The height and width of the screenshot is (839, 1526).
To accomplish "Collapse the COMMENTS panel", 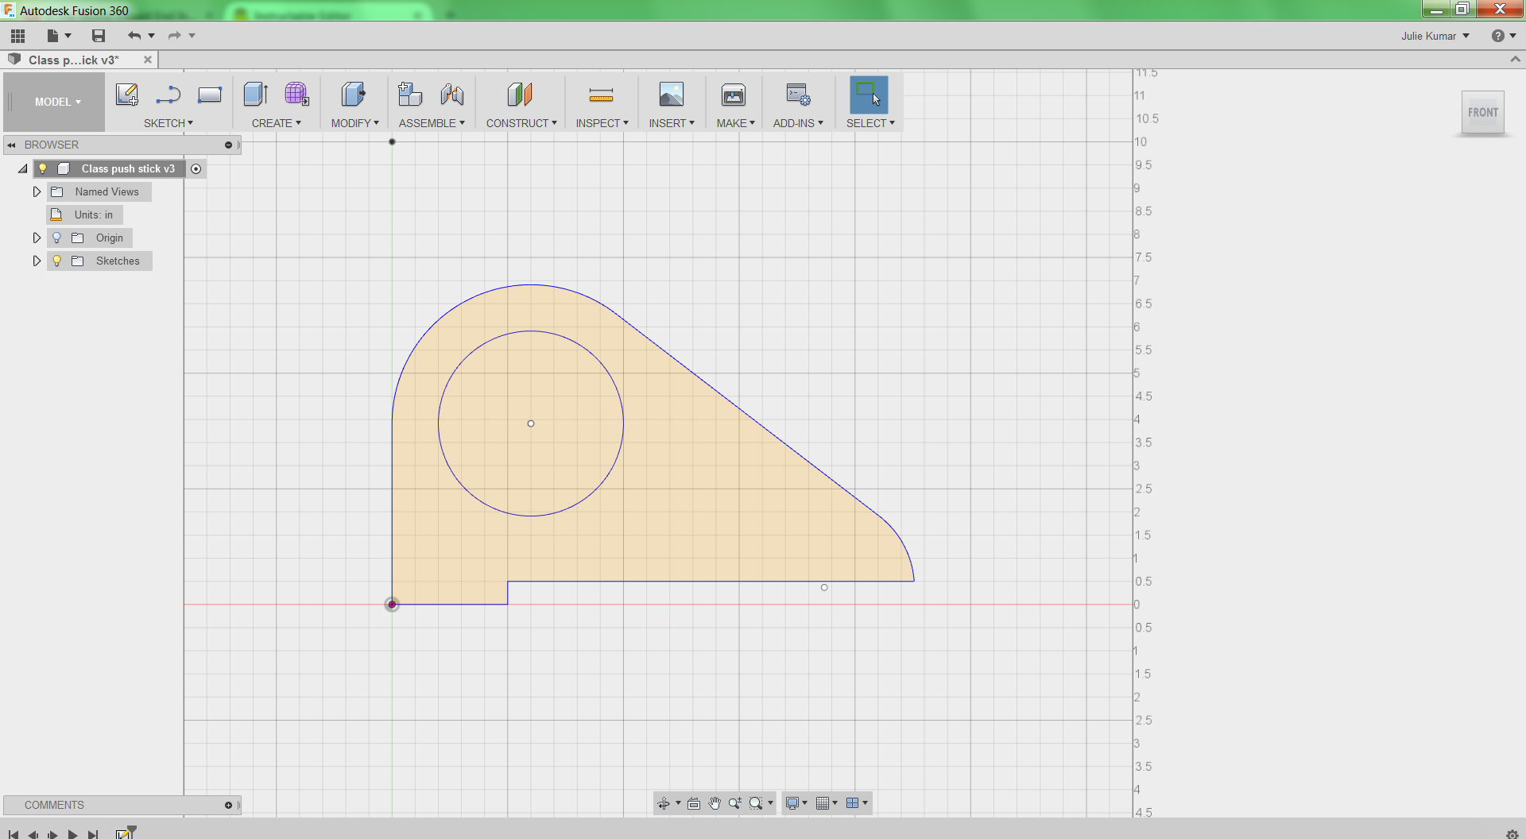I will [230, 805].
